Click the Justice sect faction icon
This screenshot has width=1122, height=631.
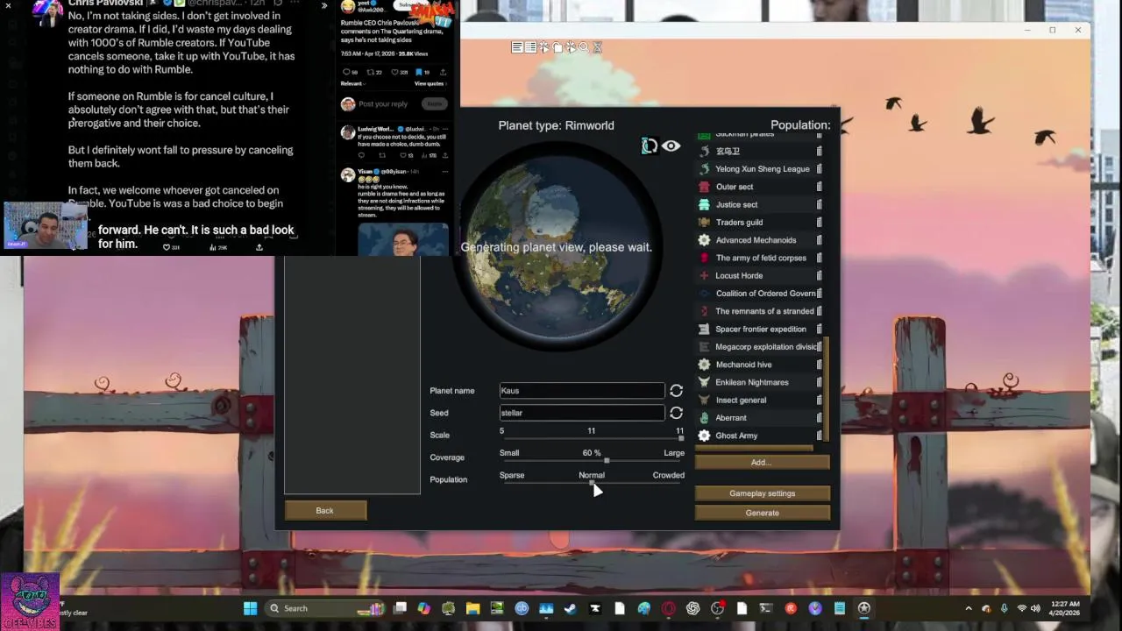(x=704, y=205)
